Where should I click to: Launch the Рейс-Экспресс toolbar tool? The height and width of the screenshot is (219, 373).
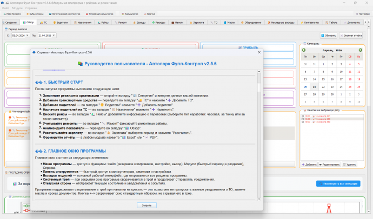point(12,14)
